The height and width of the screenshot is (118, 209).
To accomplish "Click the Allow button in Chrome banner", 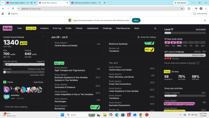I will (136, 20).
